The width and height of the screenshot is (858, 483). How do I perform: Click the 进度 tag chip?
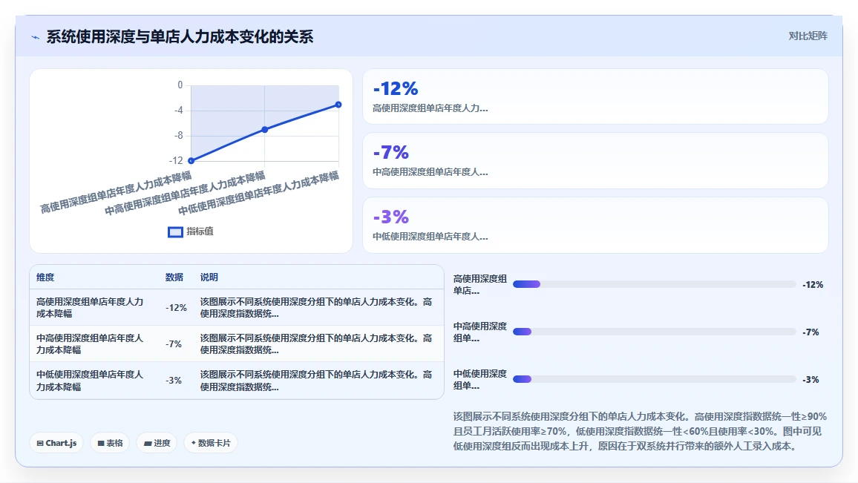(x=157, y=443)
